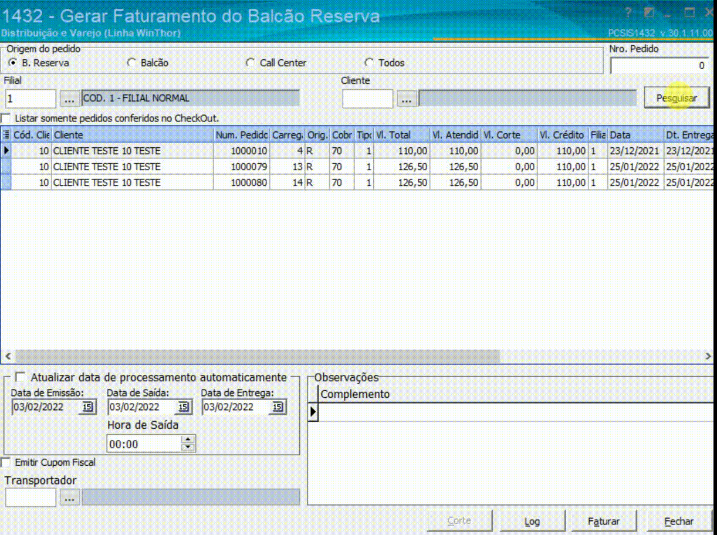
Task: Click the Data cell 23/12/2021
Action: (635, 151)
